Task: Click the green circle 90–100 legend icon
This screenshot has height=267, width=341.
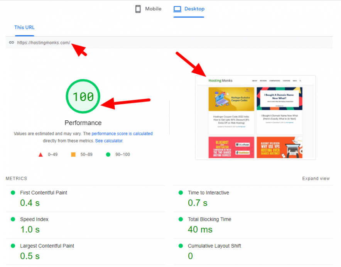Action: tap(109, 154)
